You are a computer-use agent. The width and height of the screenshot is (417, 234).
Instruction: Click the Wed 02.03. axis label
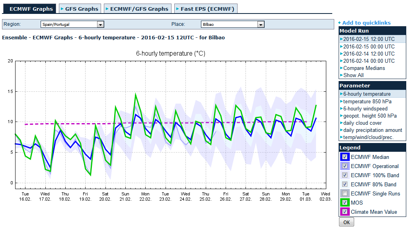325,197
